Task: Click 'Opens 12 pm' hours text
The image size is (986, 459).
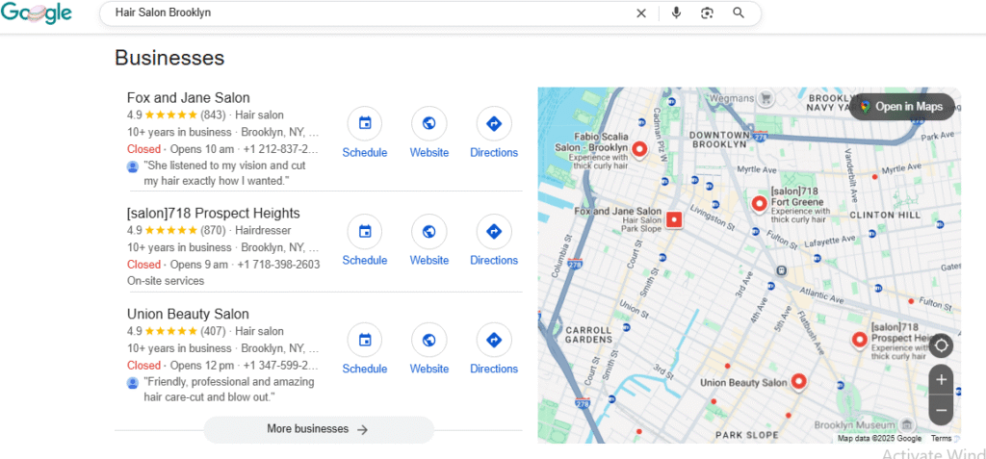Action: (x=202, y=366)
